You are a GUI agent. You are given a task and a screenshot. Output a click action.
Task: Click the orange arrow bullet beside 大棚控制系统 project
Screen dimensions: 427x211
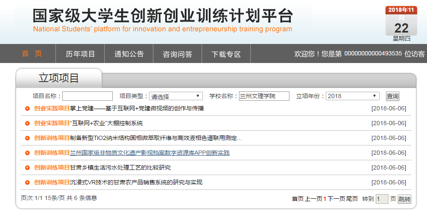[27, 123]
